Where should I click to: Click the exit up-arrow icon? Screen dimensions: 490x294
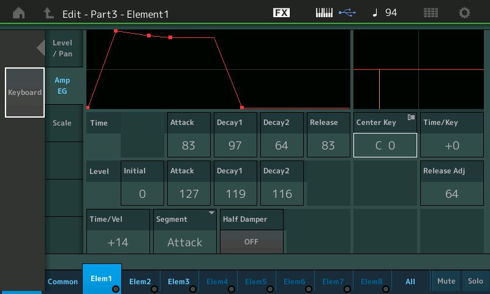click(48, 13)
